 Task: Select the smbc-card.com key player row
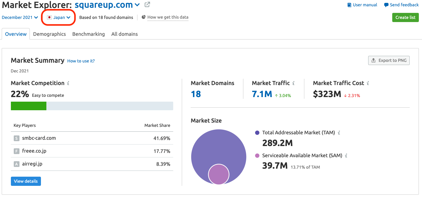92,138
